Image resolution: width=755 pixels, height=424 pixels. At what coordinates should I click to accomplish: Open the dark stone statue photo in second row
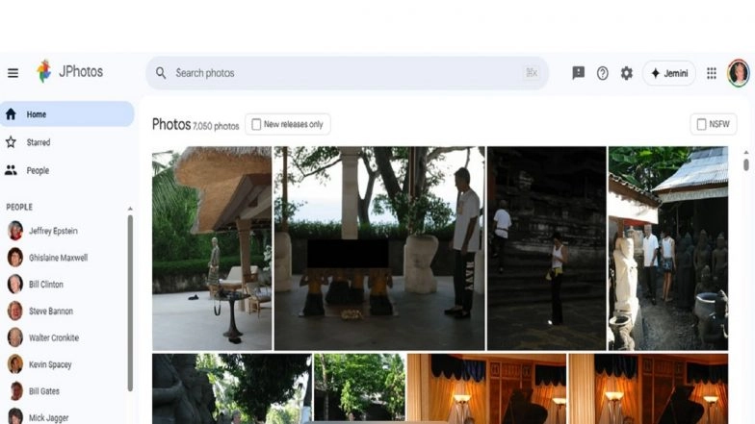(231, 388)
